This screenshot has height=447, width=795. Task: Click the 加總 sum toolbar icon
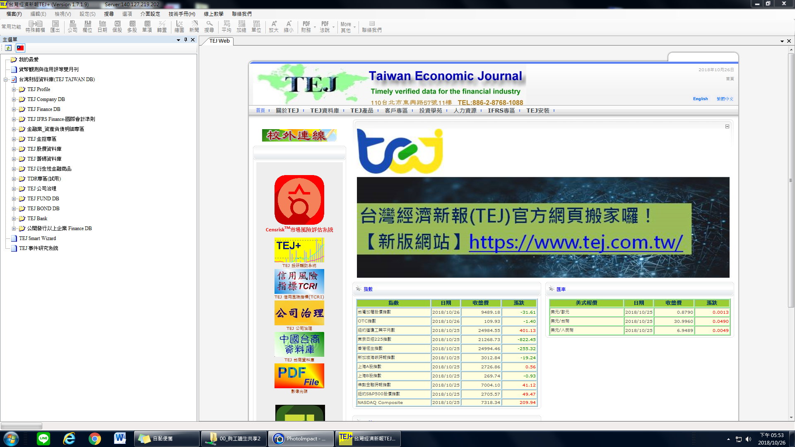click(x=241, y=26)
